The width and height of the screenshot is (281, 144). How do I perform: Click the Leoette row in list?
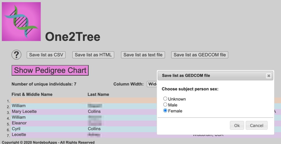coord(19,135)
